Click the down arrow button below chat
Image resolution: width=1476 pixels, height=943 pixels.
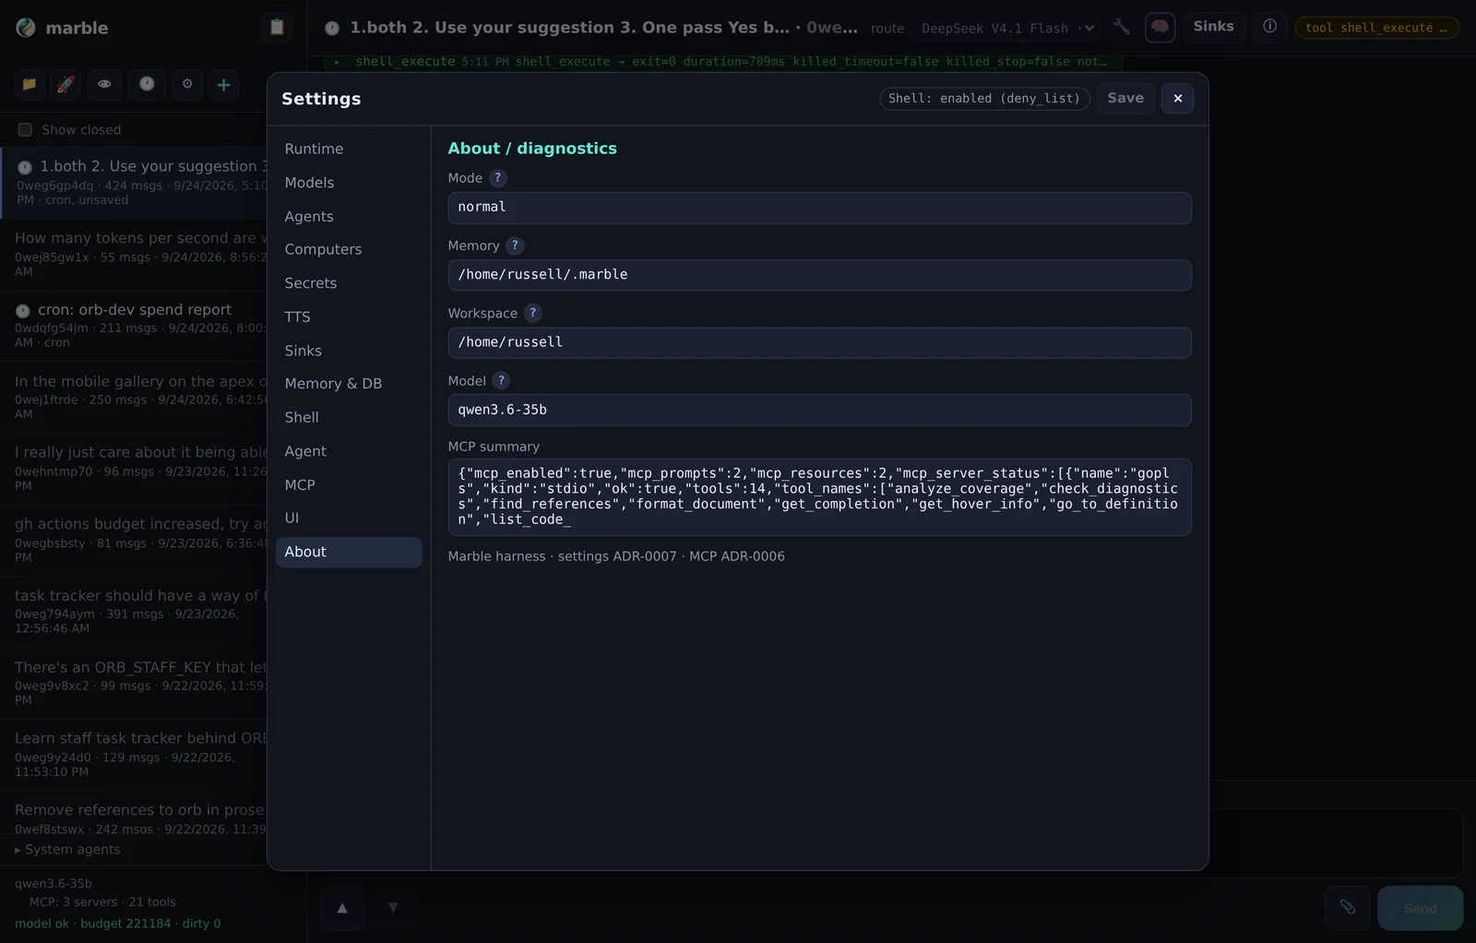tap(393, 908)
